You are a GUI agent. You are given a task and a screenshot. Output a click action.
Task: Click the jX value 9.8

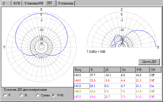click(113, 91)
